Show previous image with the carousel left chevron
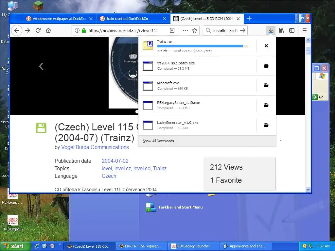The width and height of the screenshot is (335, 251). [41, 66]
